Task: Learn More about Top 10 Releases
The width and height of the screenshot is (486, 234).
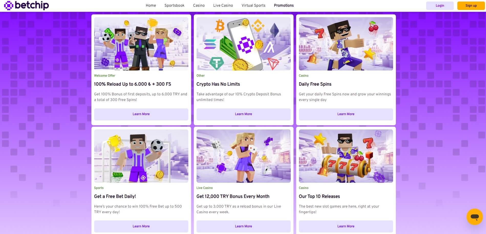Action: [346, 226]
